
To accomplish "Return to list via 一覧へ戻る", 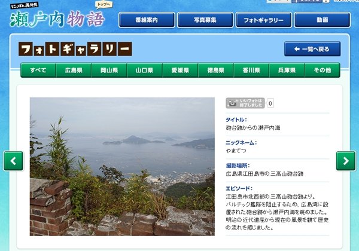I will point(312,49).
